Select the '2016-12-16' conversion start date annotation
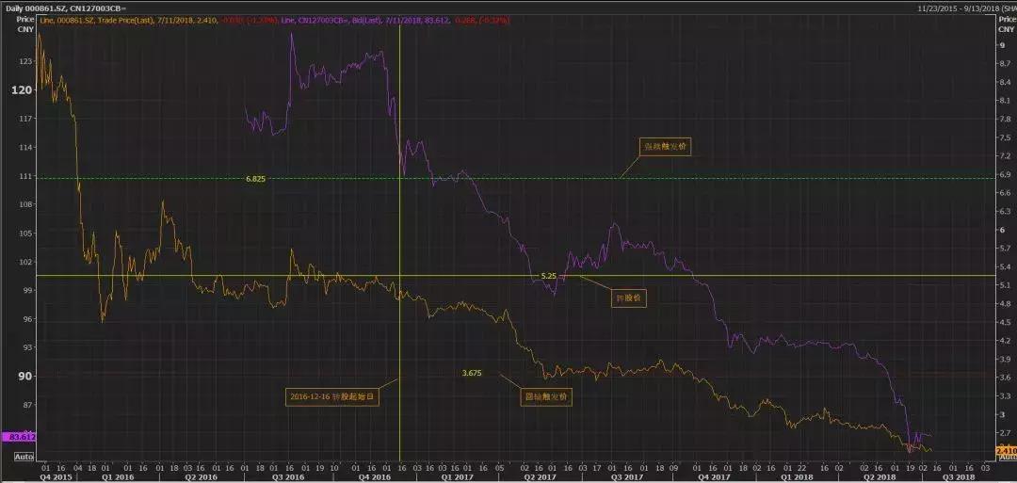Viewport: 1017px width, 483px height. [x=332, y=396]
